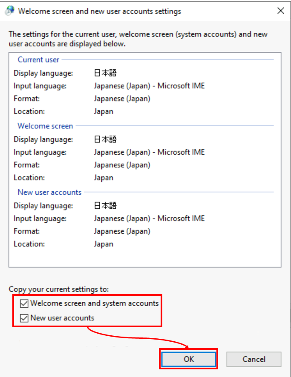Click the New user accounts Format value
Image resolution: width=291 pixels, height=377 pixels.
click(122, 231)
